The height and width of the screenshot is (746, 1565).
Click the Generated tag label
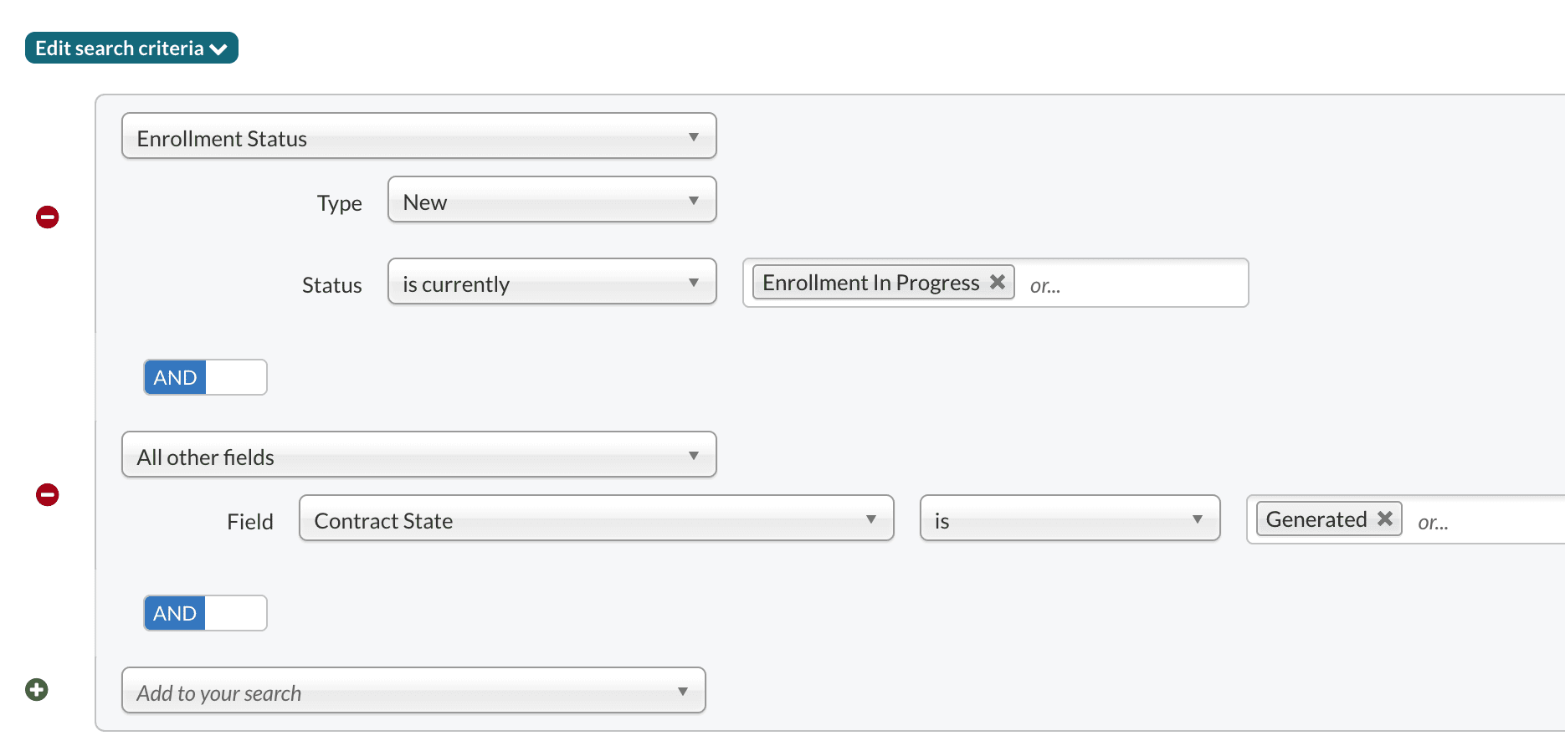pyautogui.click(x=1316, y=519)
